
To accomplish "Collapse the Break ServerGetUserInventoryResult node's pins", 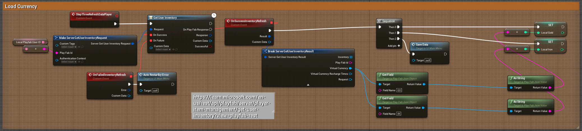I will tap(308, 85).
